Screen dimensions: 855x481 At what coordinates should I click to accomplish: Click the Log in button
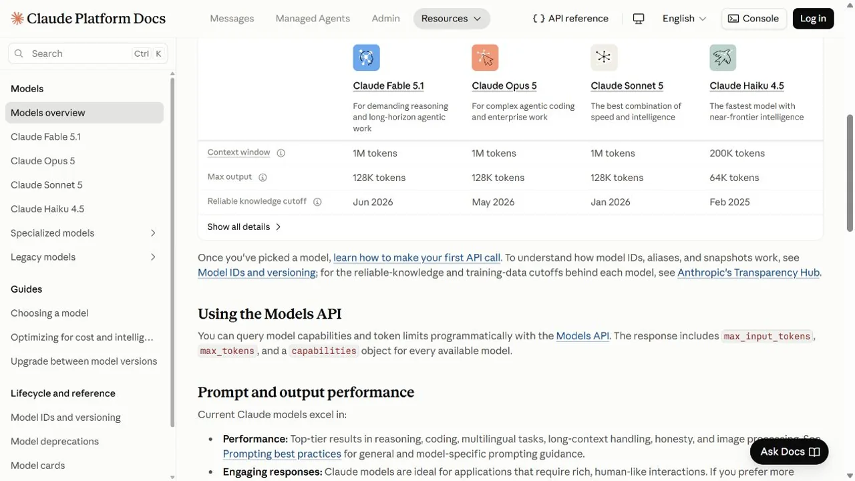(813, 19)
